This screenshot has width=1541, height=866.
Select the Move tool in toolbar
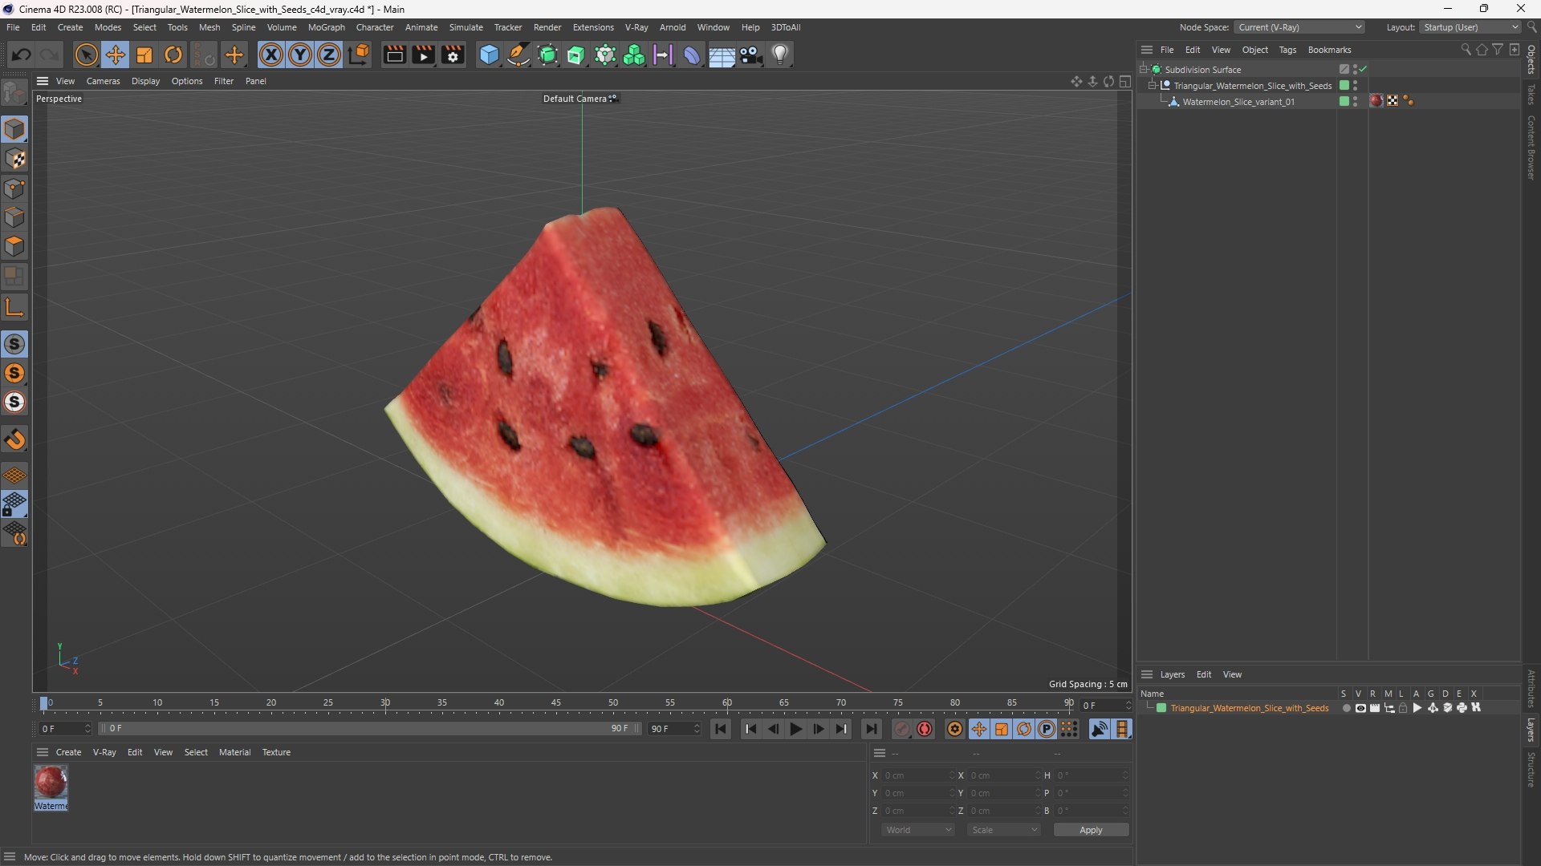[x=116, y=55]
